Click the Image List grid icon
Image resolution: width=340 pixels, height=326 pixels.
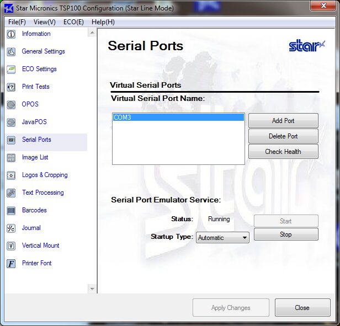click(11, 158)
